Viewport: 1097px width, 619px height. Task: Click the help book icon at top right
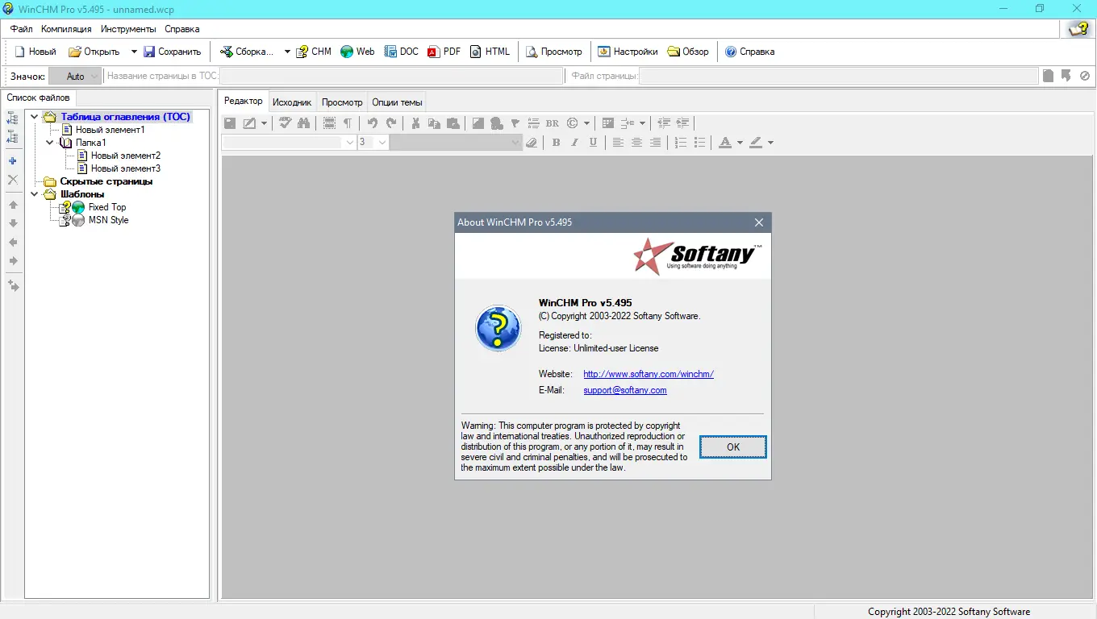(1078, 29)
